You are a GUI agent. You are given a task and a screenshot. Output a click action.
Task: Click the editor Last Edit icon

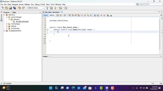click(x=58, y=15)
